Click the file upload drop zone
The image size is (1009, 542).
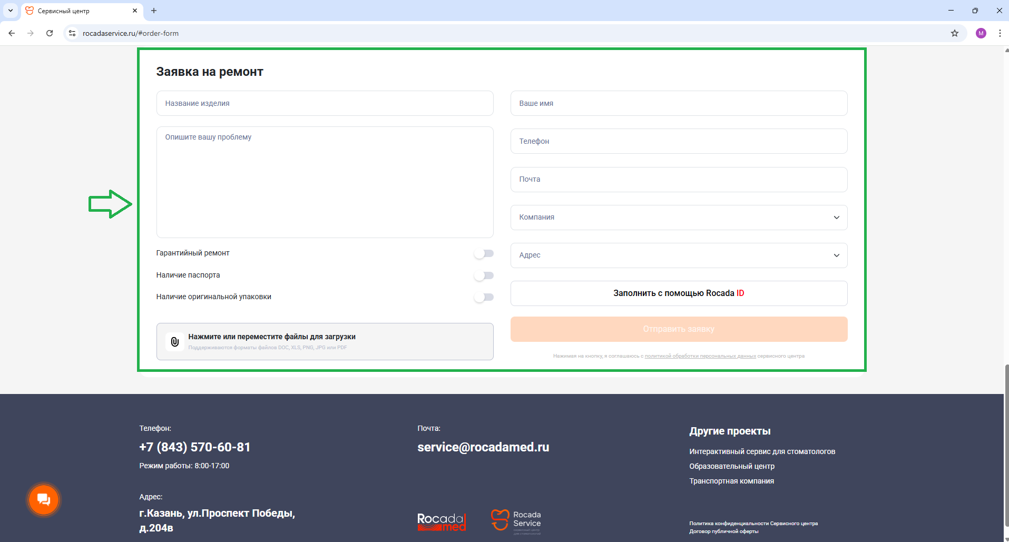325,342
